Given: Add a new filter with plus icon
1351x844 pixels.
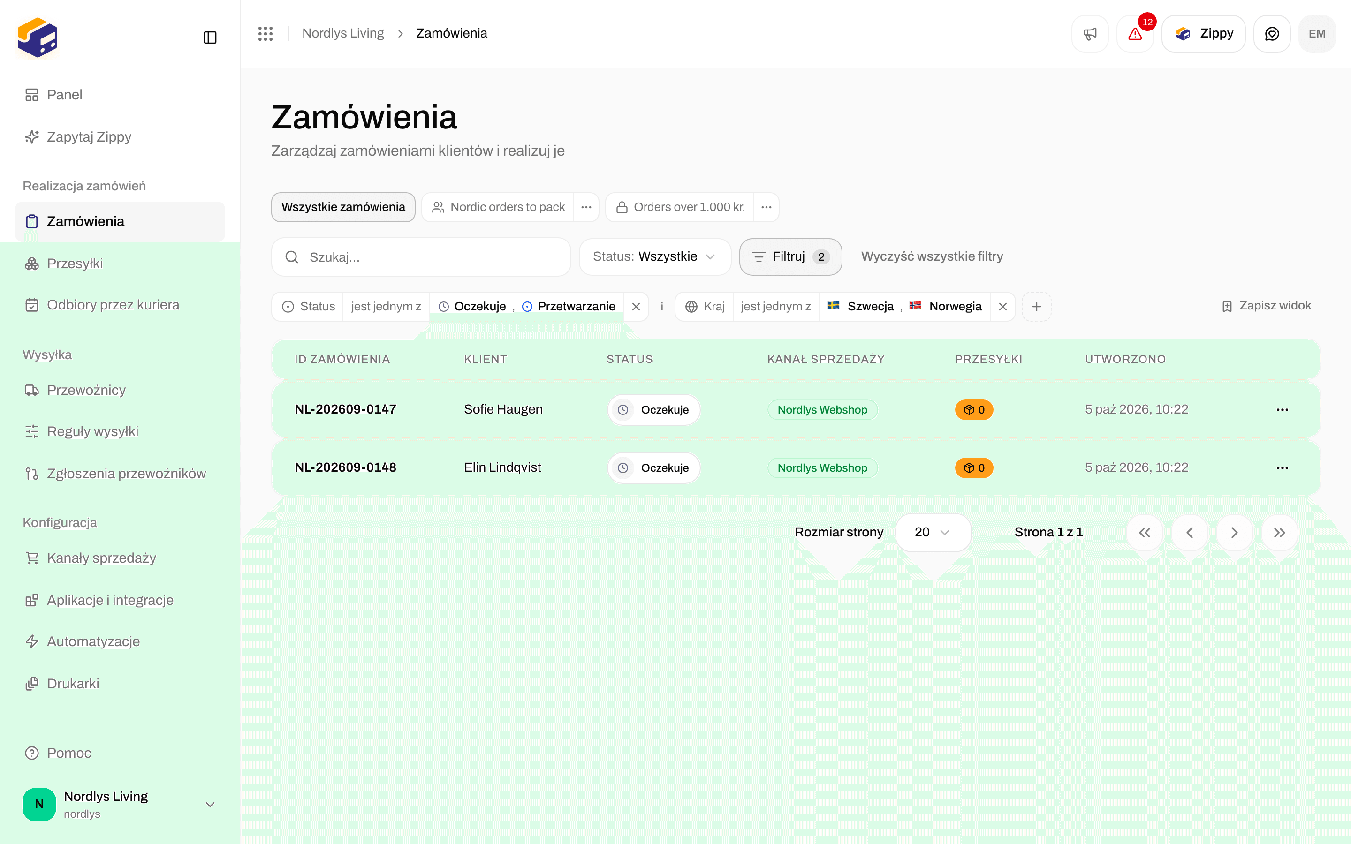Looking at the screenshot, I should click(x=1037, y=307).
